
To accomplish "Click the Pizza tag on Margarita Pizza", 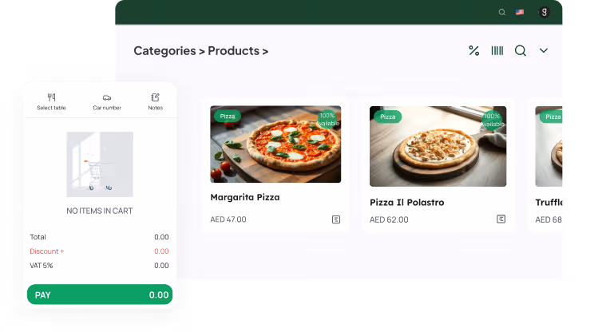I will 228,117.
